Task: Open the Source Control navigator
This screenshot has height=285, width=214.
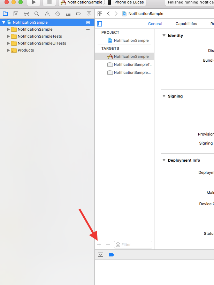Action: tap(16, 14)
